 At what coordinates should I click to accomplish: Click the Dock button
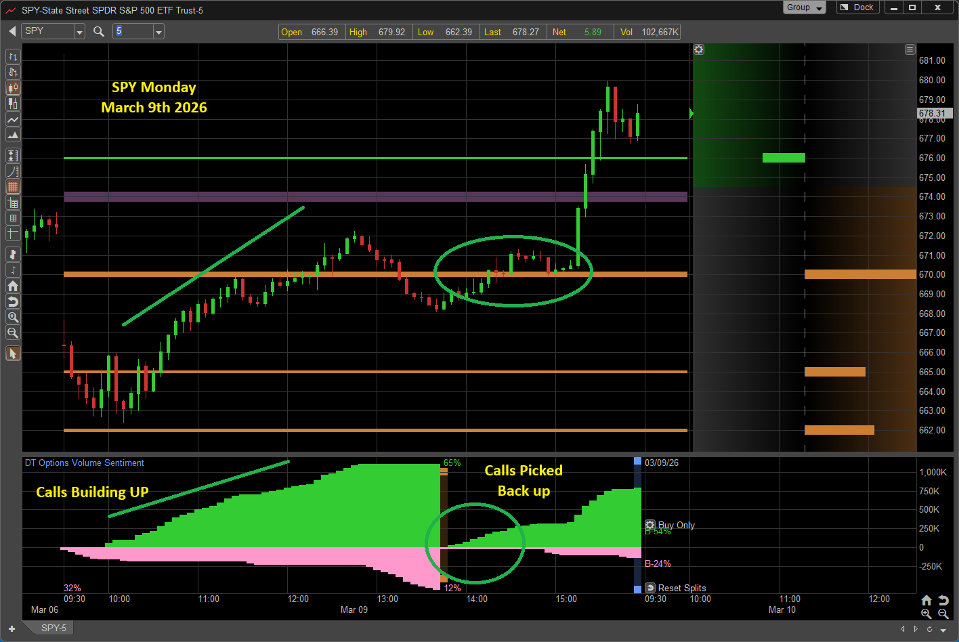[x=857, y=7]
